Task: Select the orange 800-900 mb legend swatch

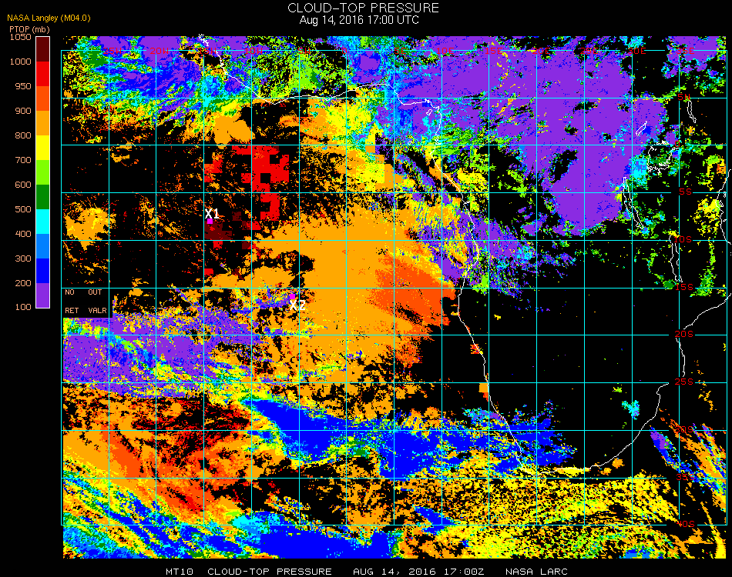Action: point(42,122)
